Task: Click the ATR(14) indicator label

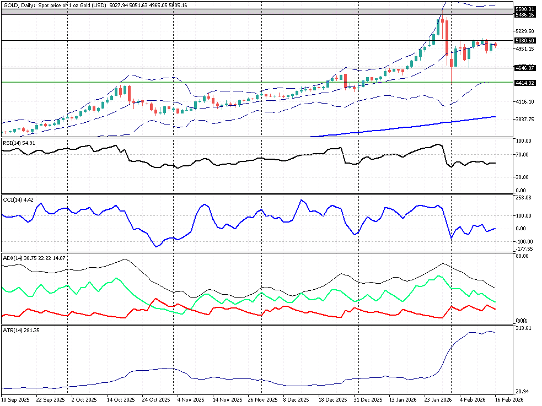Action: pyautogui.click(x=20, y=330)
